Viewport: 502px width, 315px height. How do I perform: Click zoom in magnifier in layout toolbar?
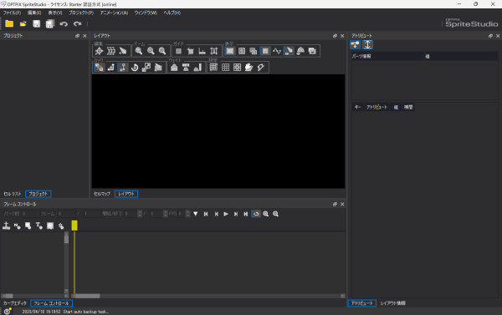[x=139, y=51]
